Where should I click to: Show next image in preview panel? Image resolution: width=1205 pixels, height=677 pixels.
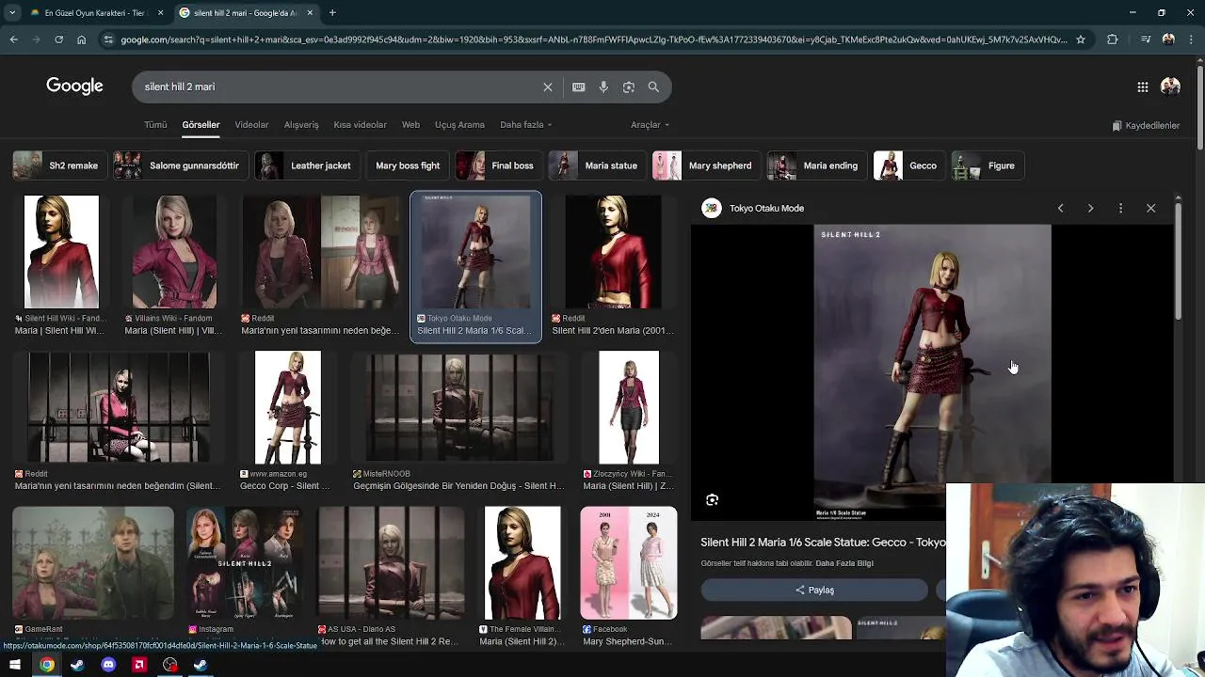[1090, 208]
